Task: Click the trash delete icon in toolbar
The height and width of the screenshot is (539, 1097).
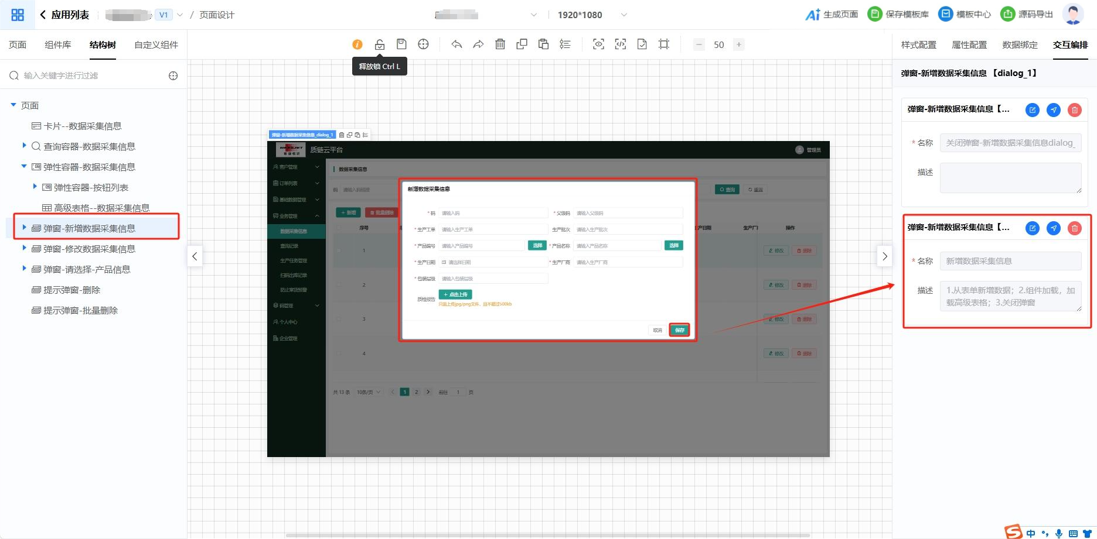Action: [500, 44]
